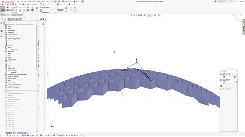Open the Edit menu
Screen dimensions: 245x137
coord(22,2)
